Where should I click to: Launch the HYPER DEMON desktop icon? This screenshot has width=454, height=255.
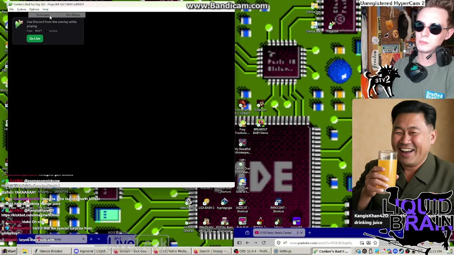188,225
